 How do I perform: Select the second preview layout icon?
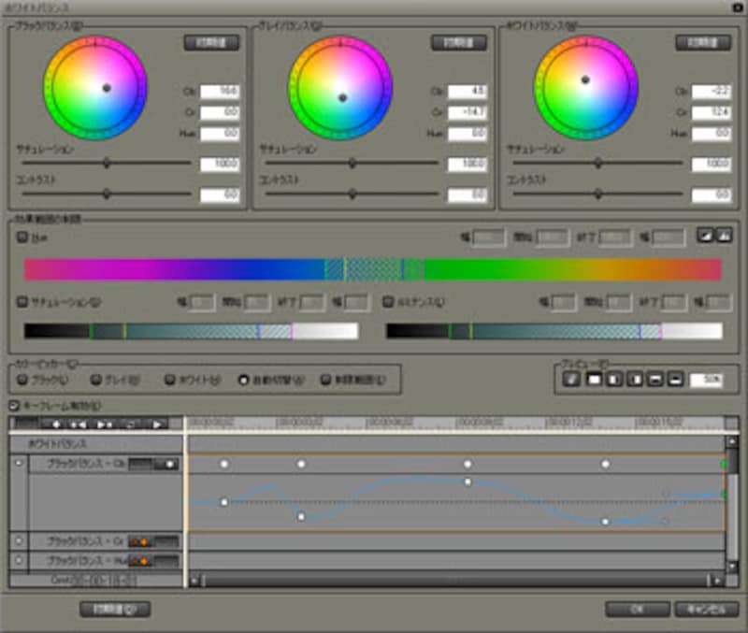point(593,379)
